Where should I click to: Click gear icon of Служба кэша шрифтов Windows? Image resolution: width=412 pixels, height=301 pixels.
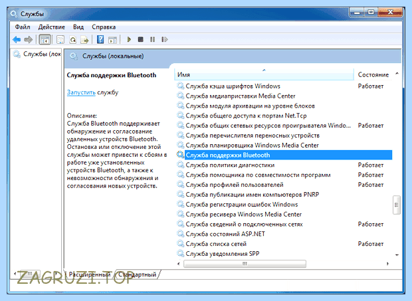180,86
